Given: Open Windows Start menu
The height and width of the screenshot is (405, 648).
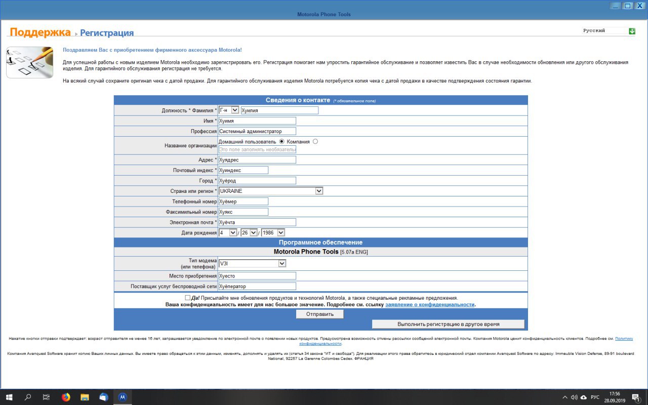Looking at the screenshot, I should [9, 397].
